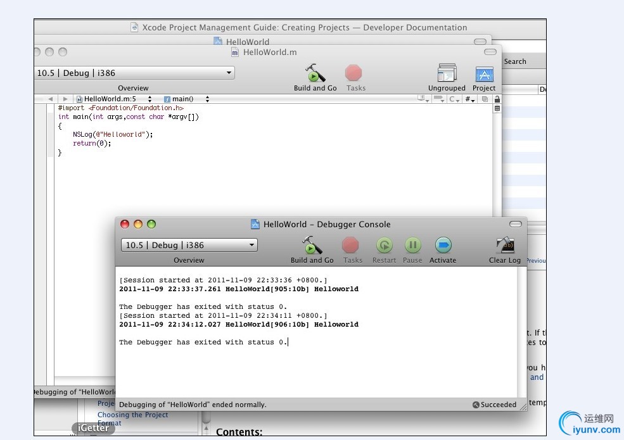Screen dimensions: 624x440
Task: Click the Tasks stop icon in editor window
Action: tap(353, 73)
